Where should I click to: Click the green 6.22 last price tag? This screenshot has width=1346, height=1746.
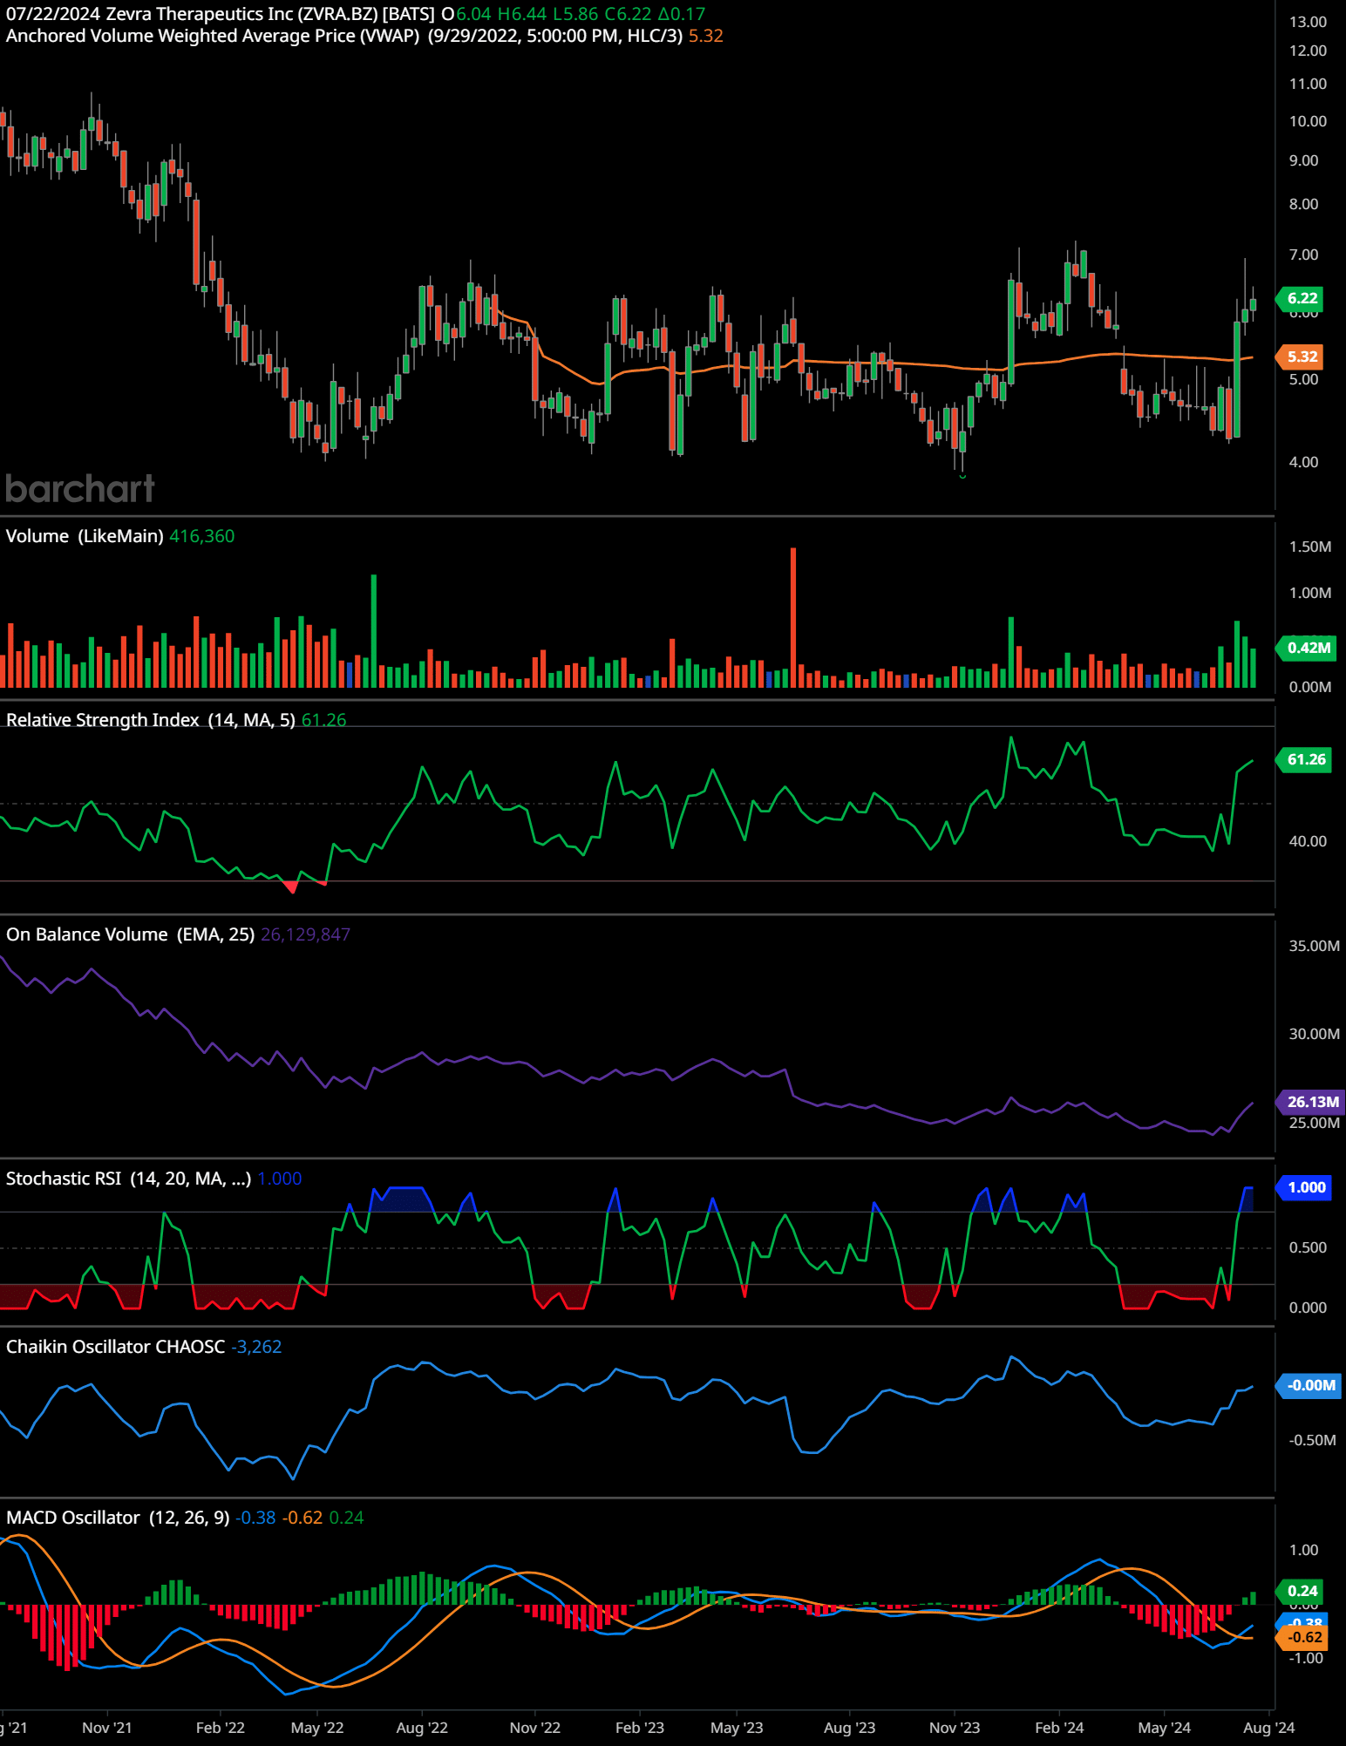click(1302, 298)
